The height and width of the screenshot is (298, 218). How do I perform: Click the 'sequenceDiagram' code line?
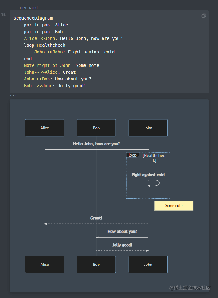click(x=33, y=18)
